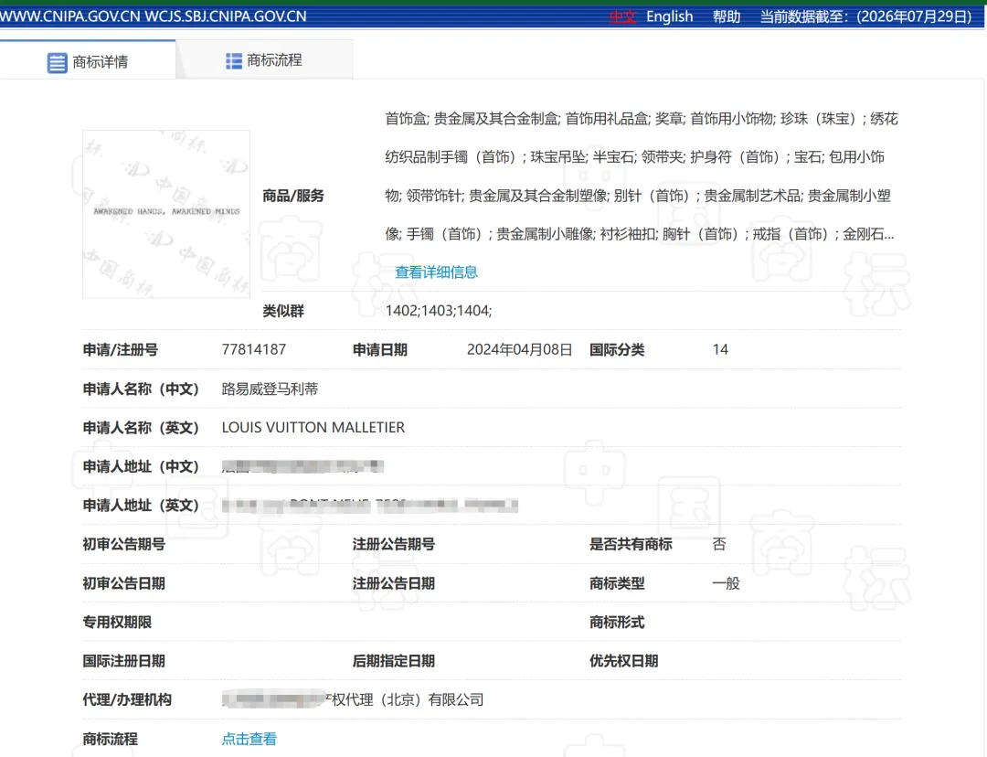This screenshot has width=987, height=757.
Task: Click the 初审公告期号 label
Action: [x=124, y=544]
